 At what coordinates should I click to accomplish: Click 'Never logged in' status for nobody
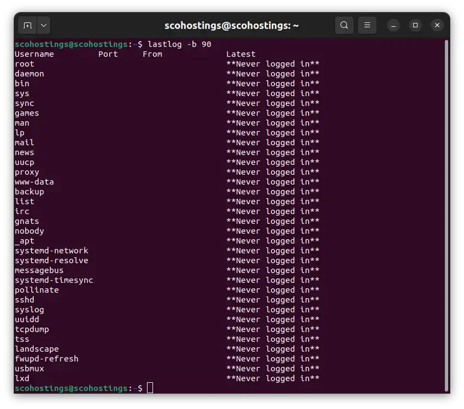273,231
